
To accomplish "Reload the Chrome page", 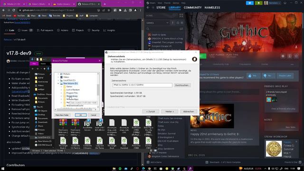I will tap(14, 10).
